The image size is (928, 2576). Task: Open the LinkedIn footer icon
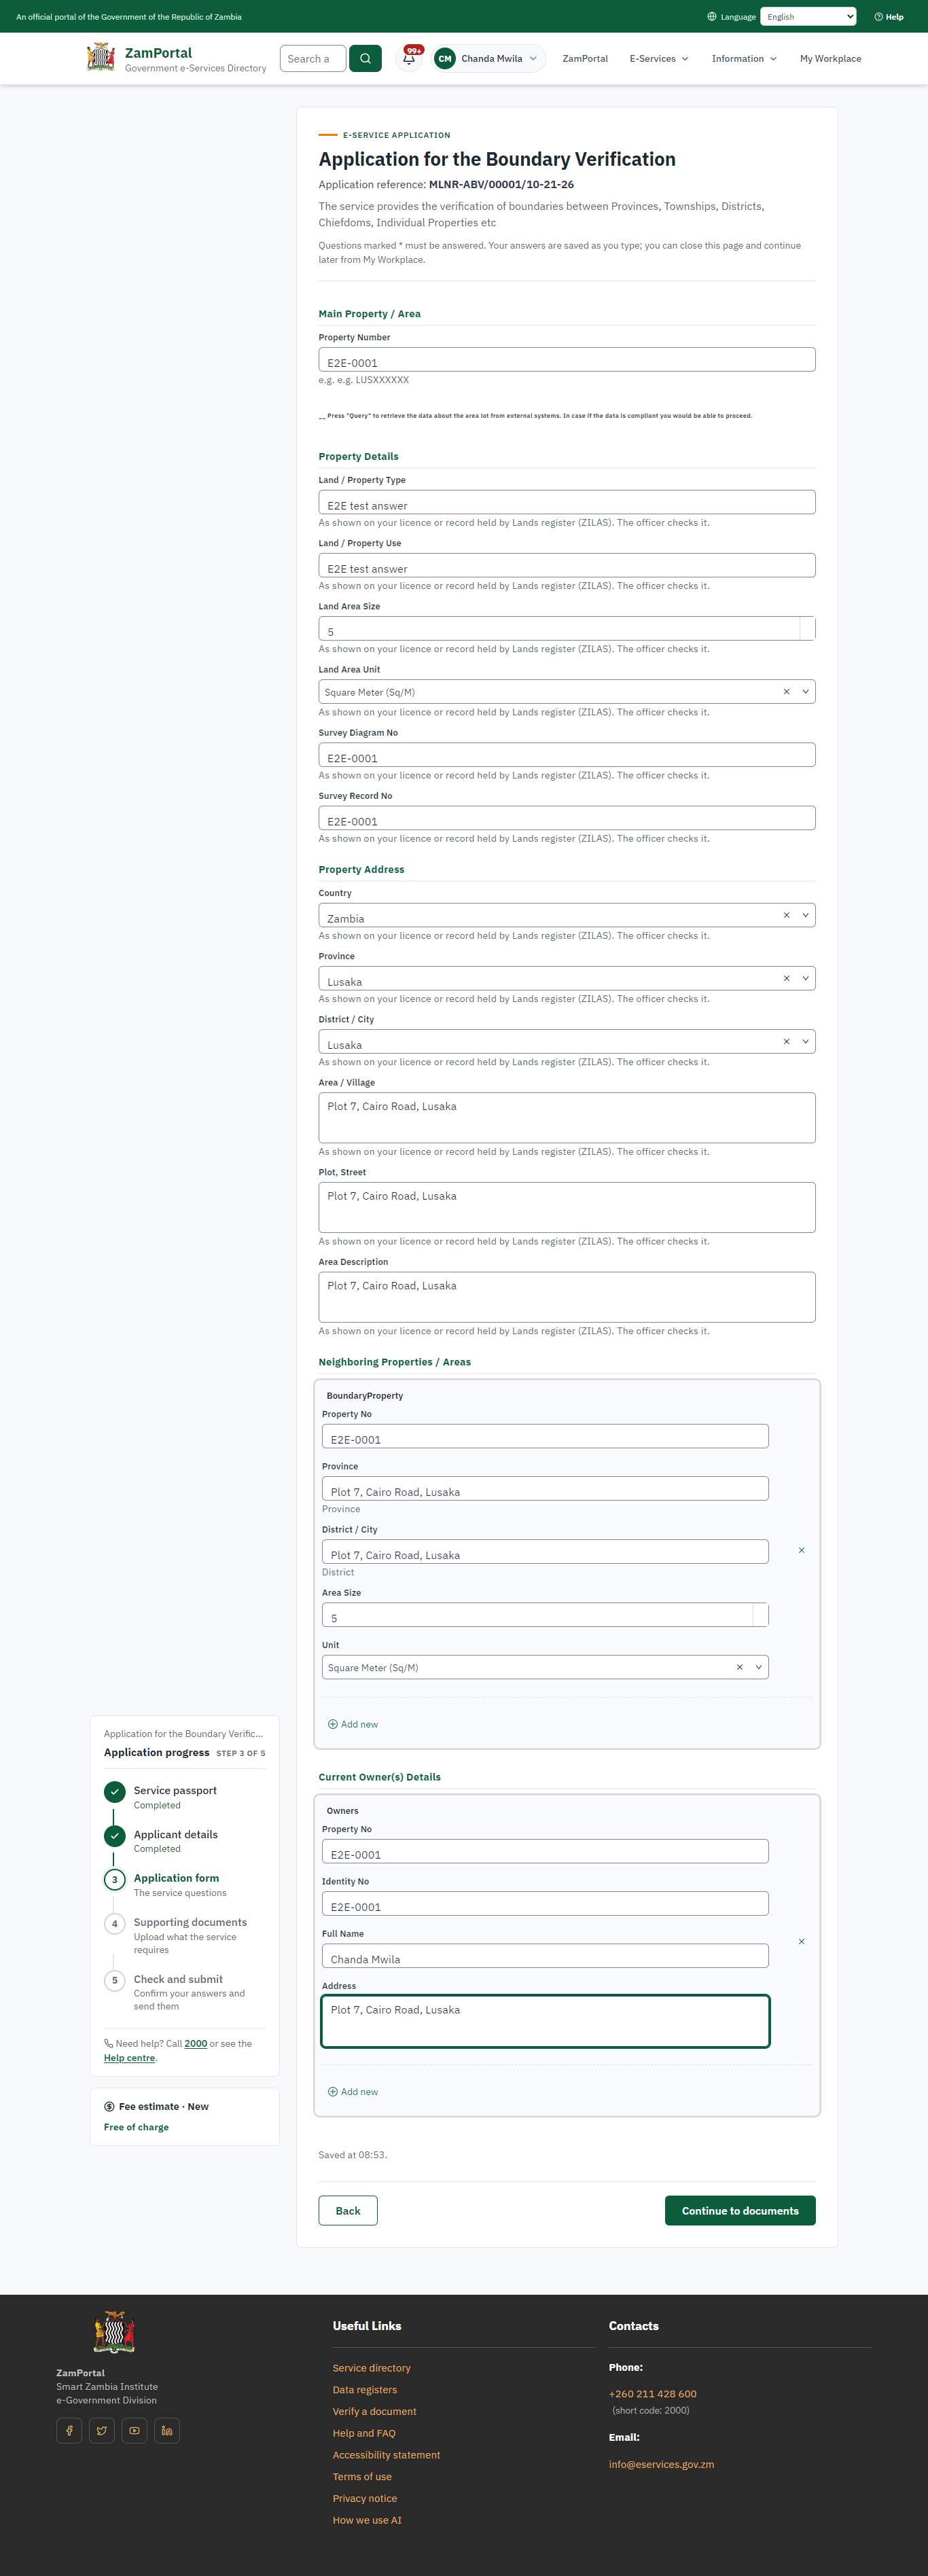coord(167,2429)
